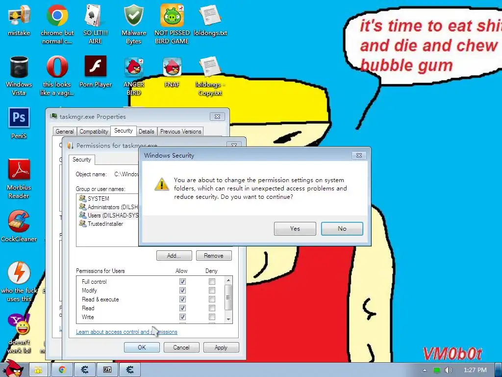Open loldongs.txt file on desktop
The height and width of the screenshot is (377, 502).
[x=210, y=20]
